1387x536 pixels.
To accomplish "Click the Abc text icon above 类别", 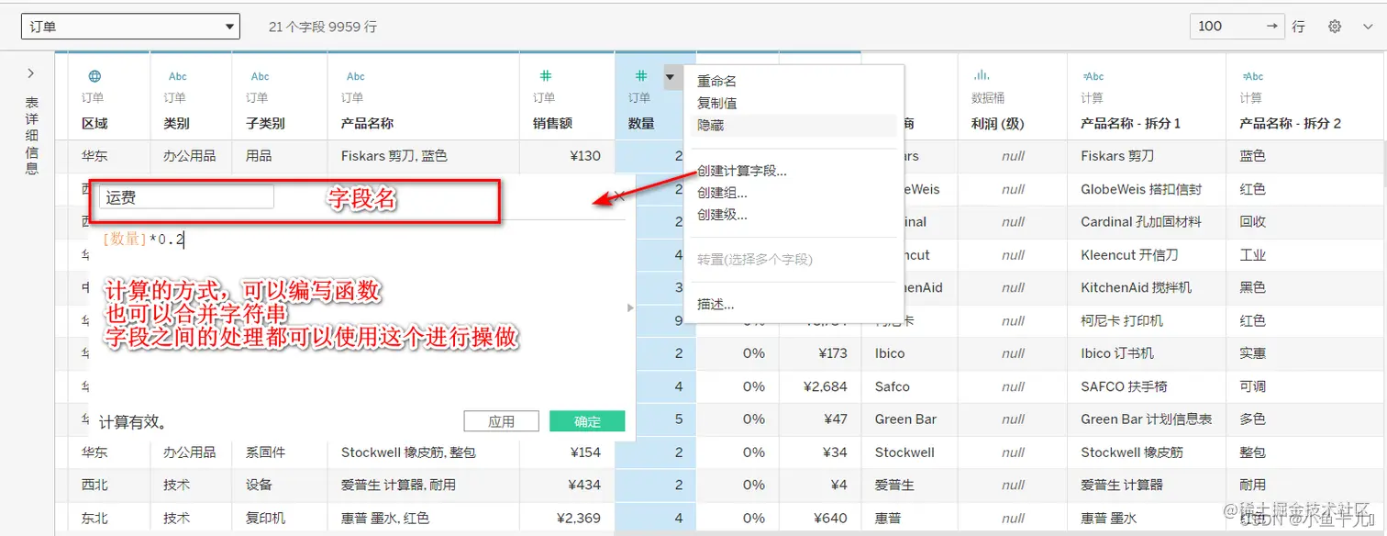I will [x=180, y=76].
